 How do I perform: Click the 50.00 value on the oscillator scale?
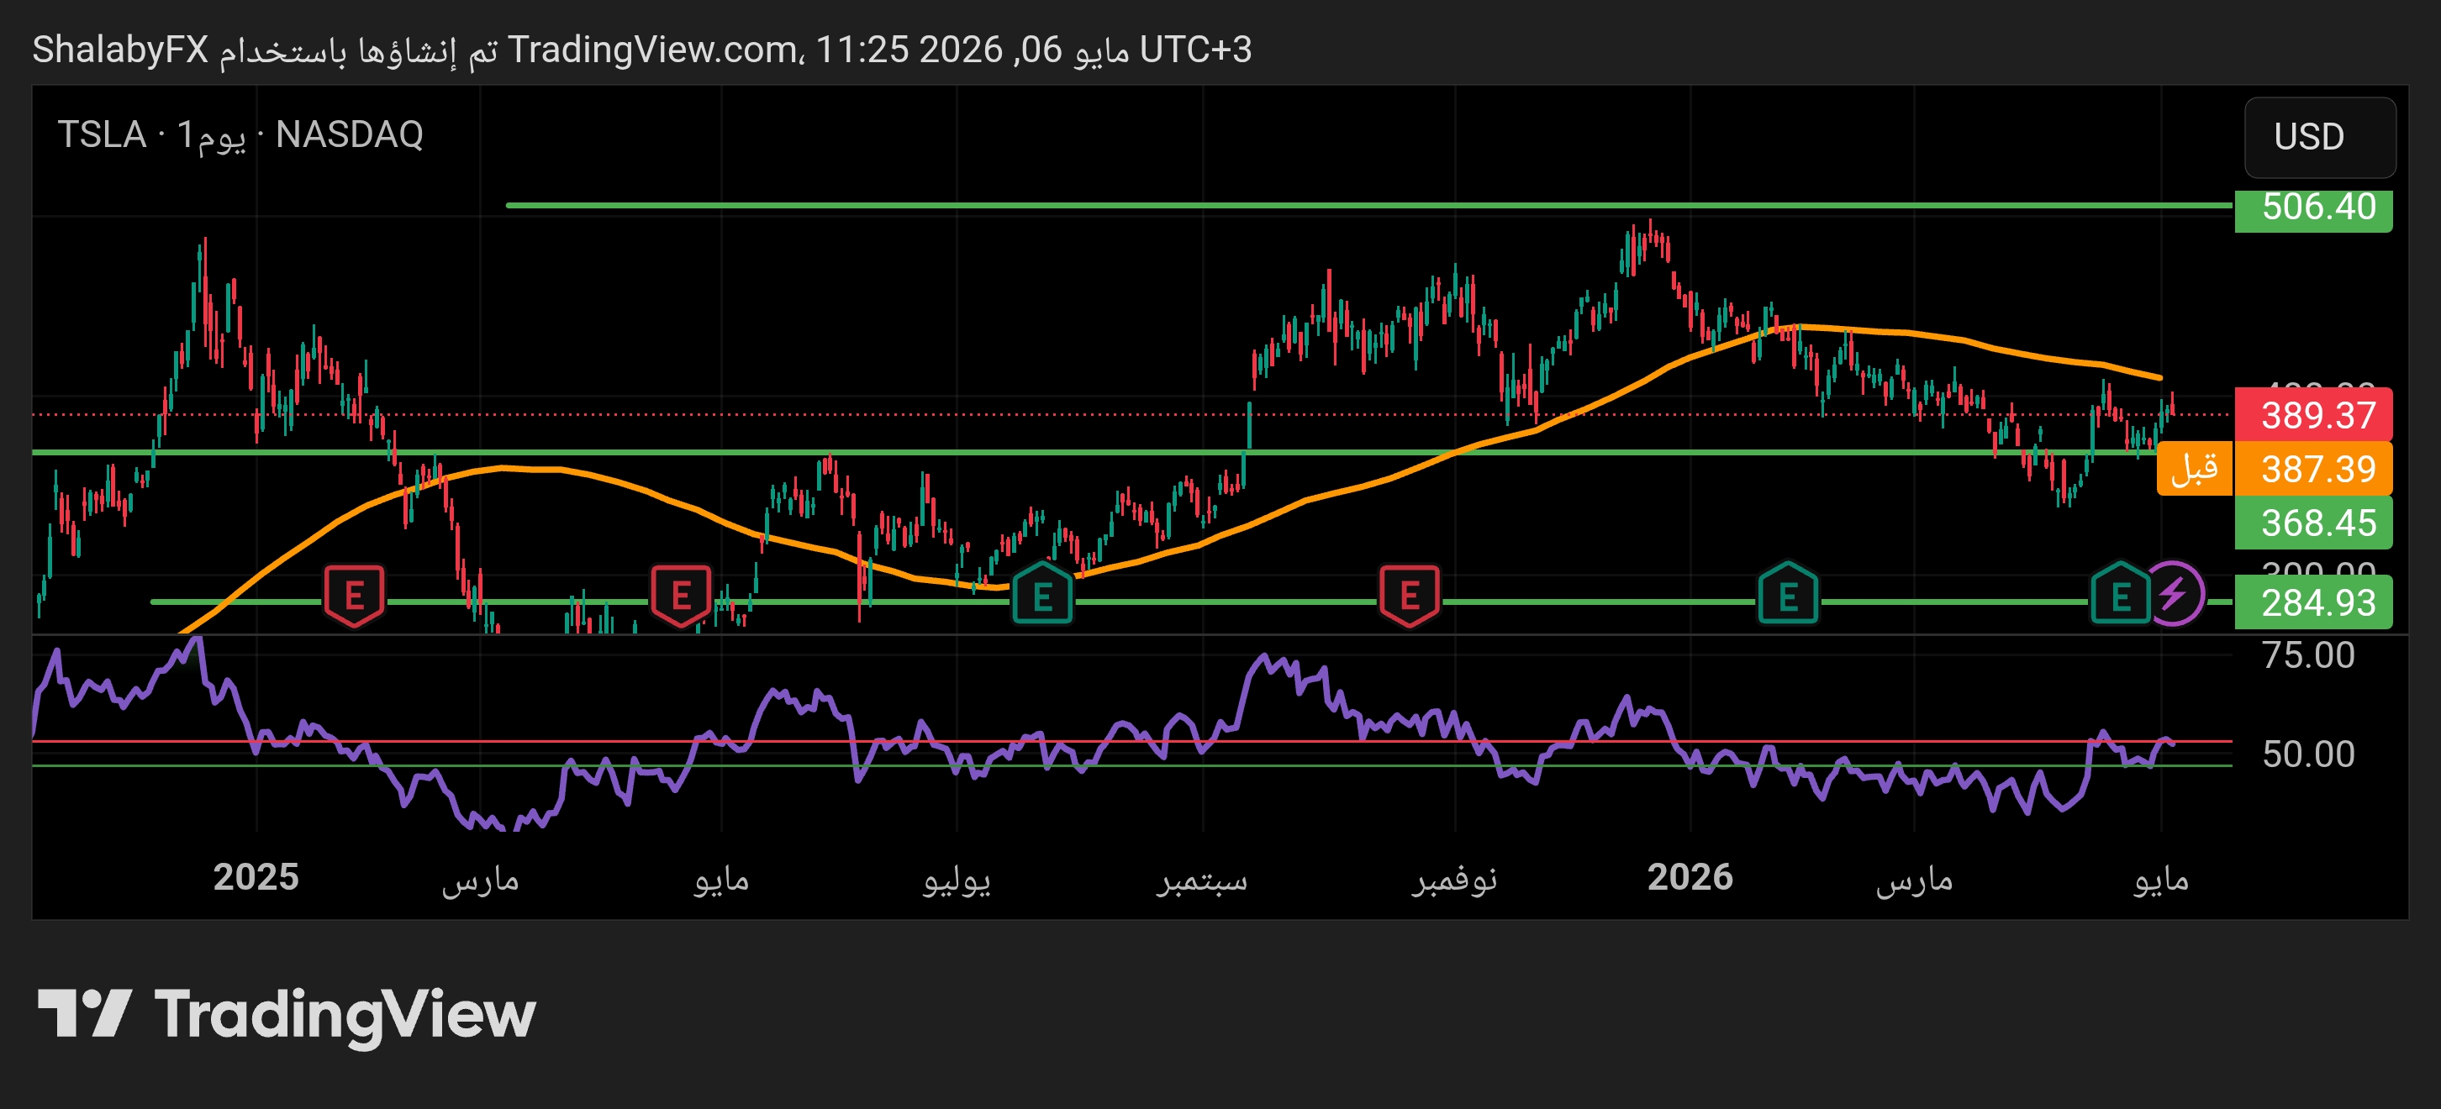[2307, 754]
